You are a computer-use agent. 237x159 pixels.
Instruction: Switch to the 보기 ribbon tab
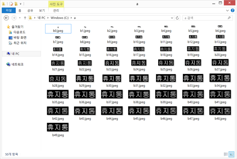tap(42, 10)
